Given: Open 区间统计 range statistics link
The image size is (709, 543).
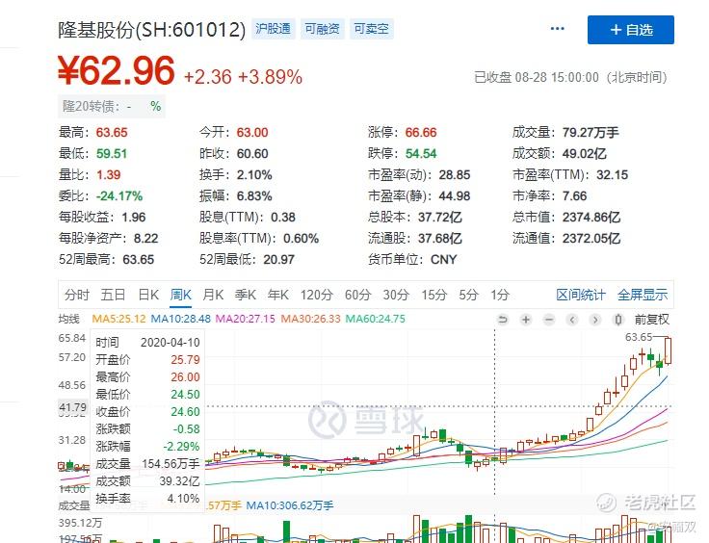Looking at the screenshot, I should coord(581,295).
